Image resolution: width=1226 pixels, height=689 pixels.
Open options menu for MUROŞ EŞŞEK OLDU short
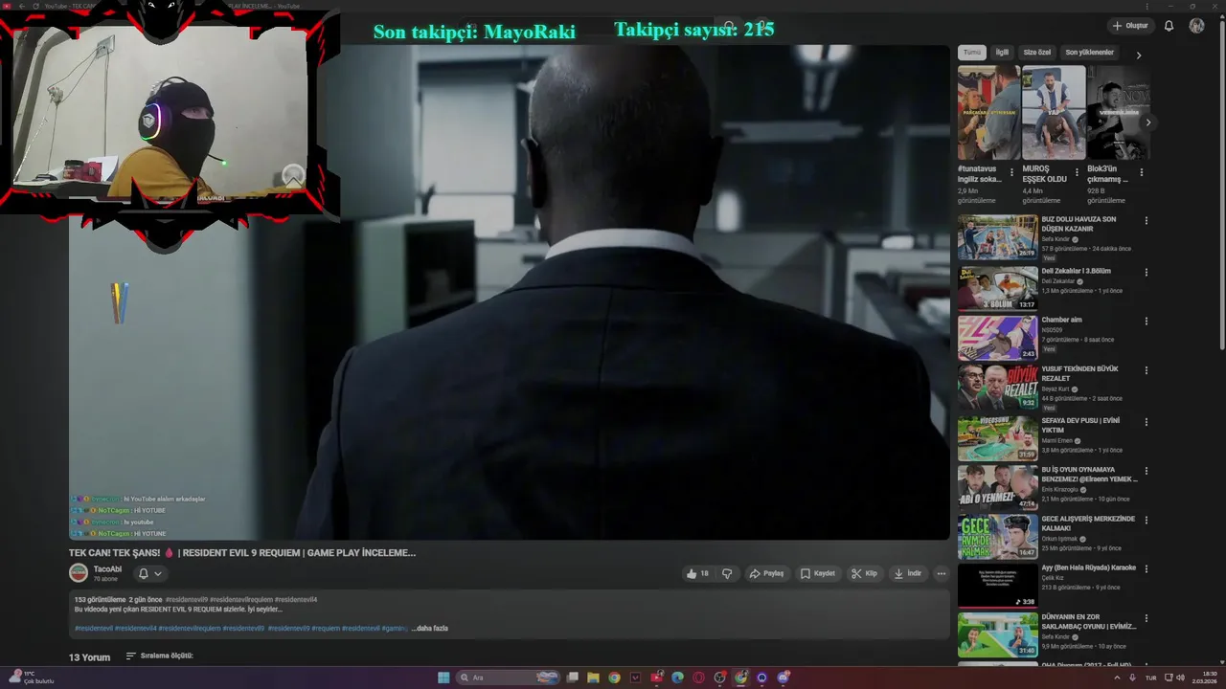1077,173
